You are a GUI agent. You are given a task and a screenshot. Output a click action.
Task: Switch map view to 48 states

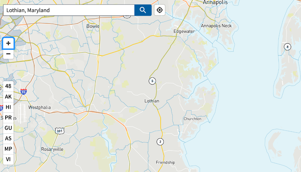pos(8,86)
